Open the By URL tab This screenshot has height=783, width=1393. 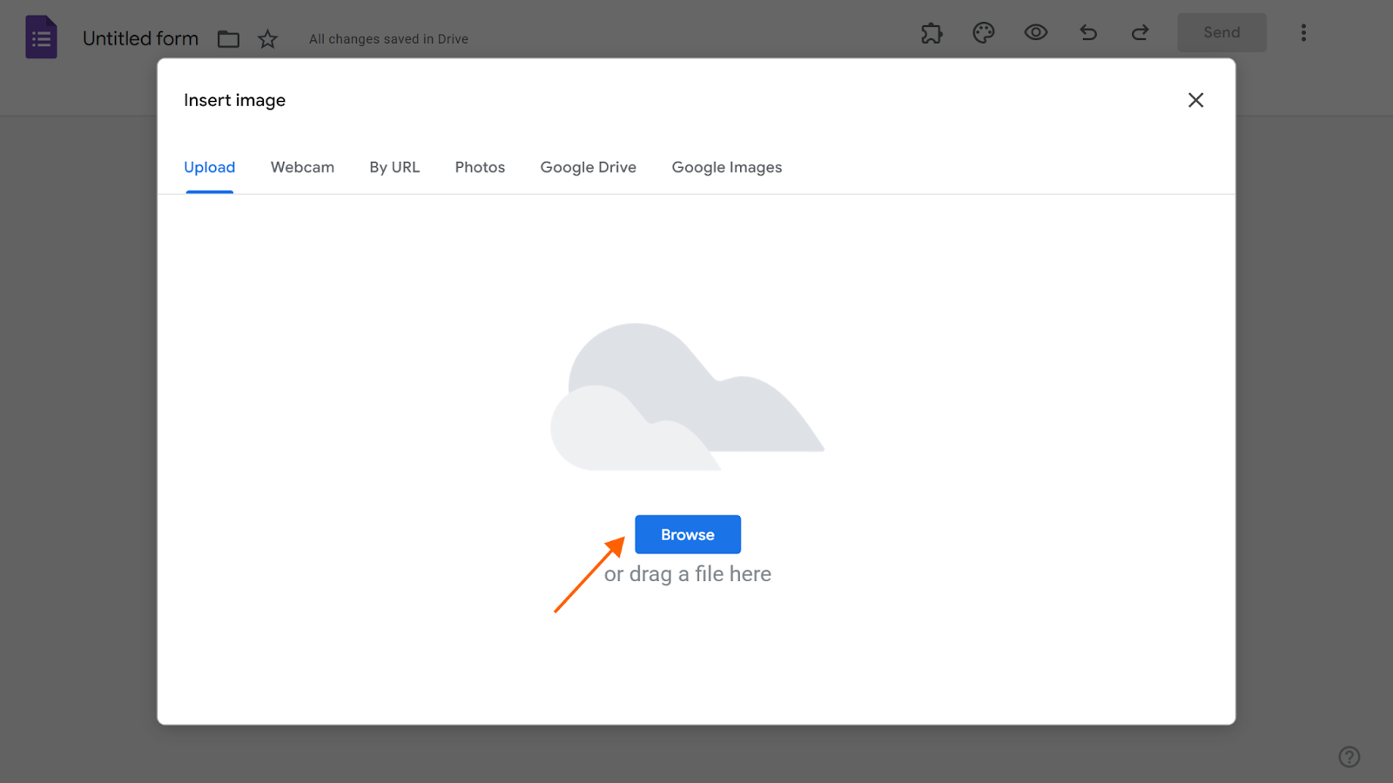[x=394, y=167]
